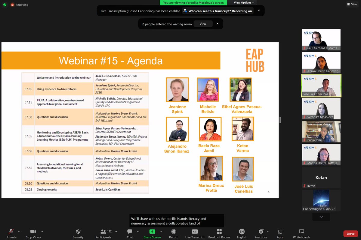
Task: Select the Ketan participant tile
Action: pyautogui.click(x=321, y=178)
